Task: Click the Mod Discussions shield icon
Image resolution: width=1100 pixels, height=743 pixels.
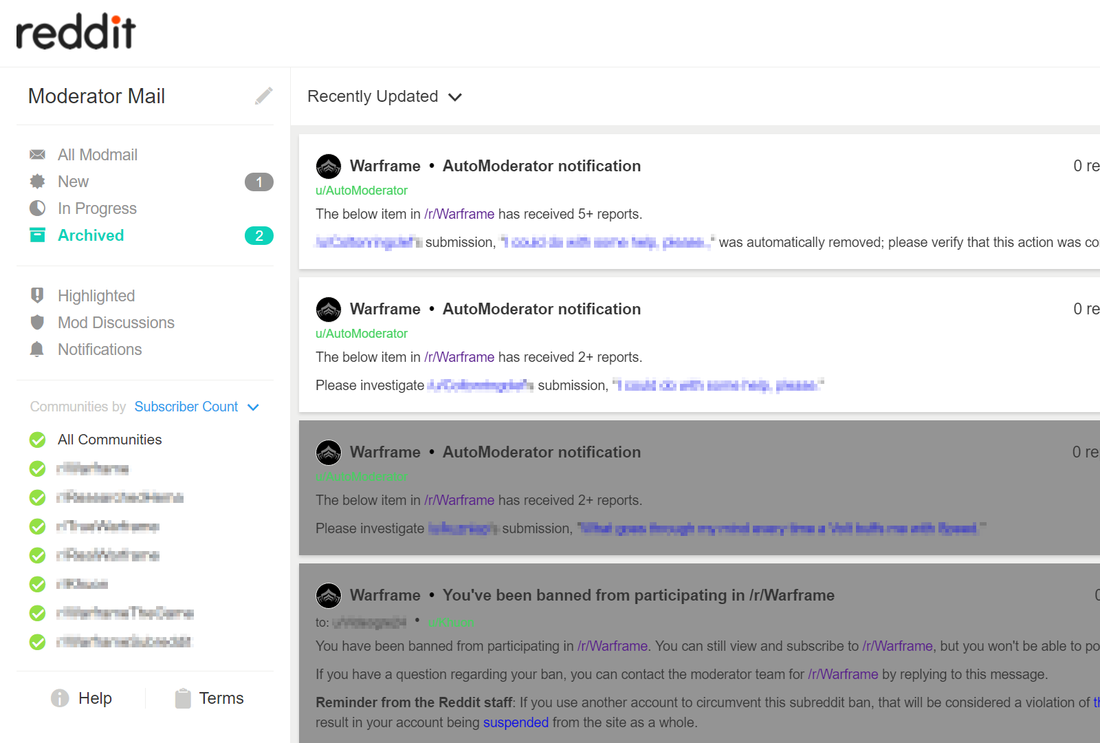Action: click(38, 323)
